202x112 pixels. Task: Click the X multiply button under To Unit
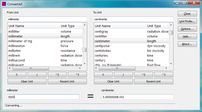(x=103, y=75)
